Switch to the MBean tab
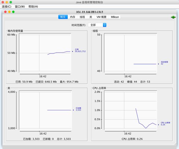 (x=115, y=17)
